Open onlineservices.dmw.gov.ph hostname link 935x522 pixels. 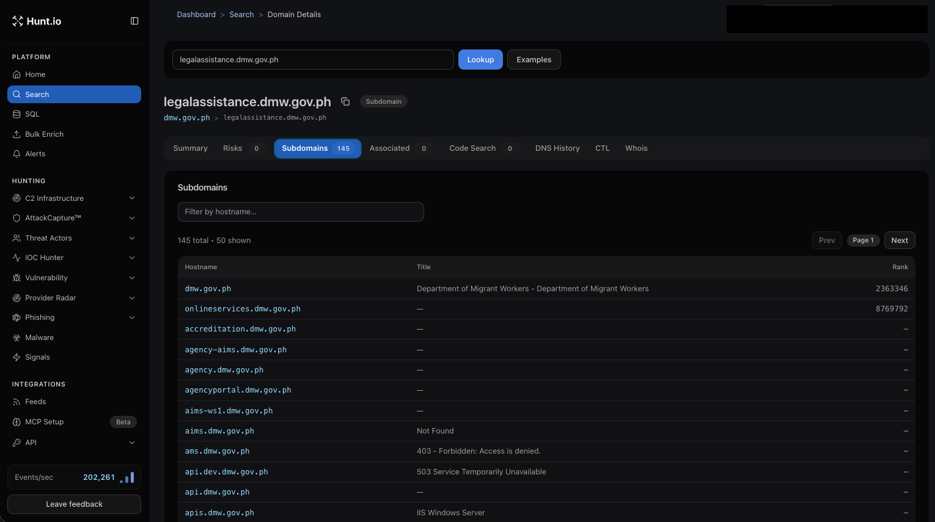click(x=243, y=309)
